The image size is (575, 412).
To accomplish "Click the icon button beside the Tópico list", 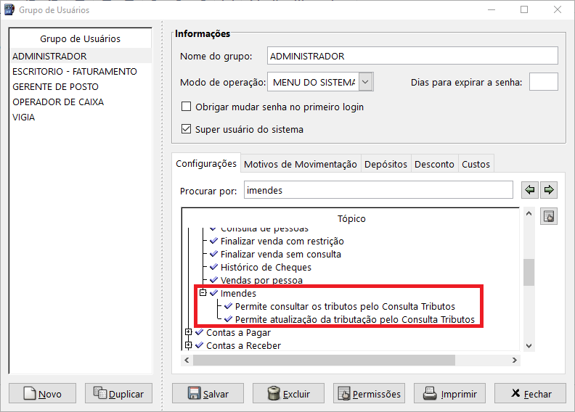I will tap(549, 217).
